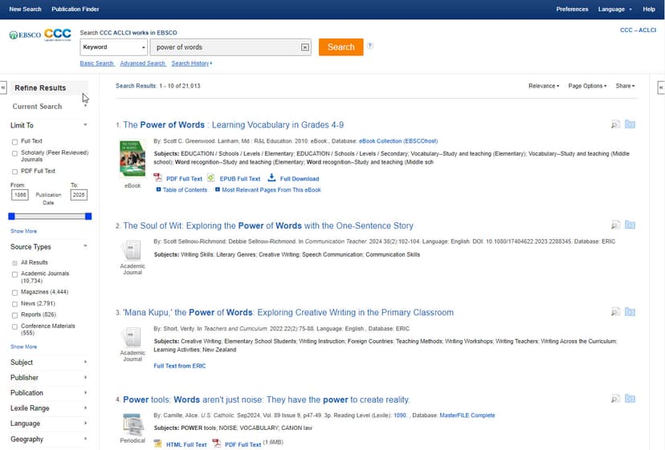Click Show More under Source Types
Screen dimensions: 665x450
24,347
